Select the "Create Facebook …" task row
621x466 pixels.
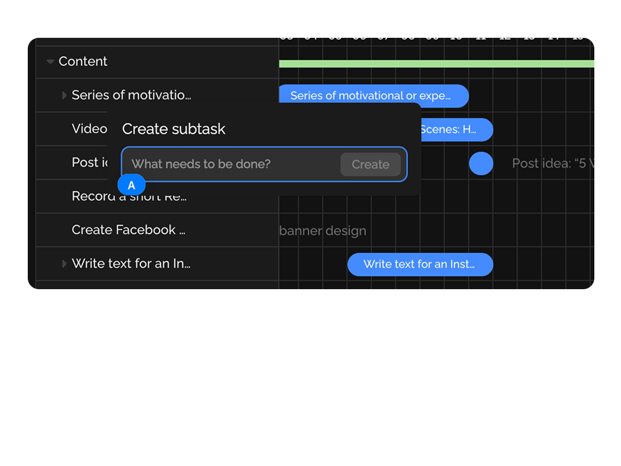128,230
